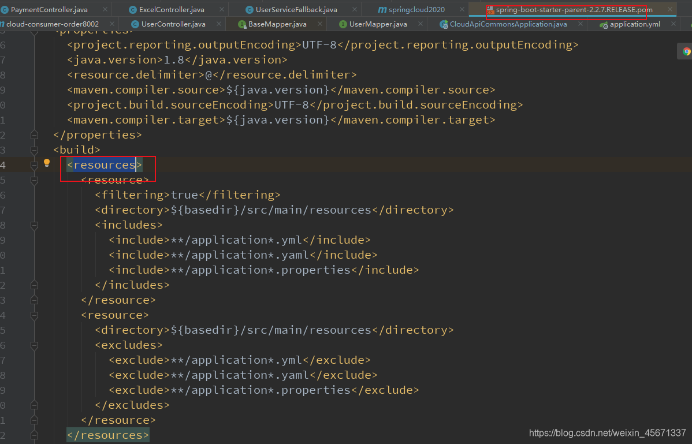The width and height of the screenshot is (692, 444).
Task: Place cursor on maven.compiler.source line
Action: (281, 89)
